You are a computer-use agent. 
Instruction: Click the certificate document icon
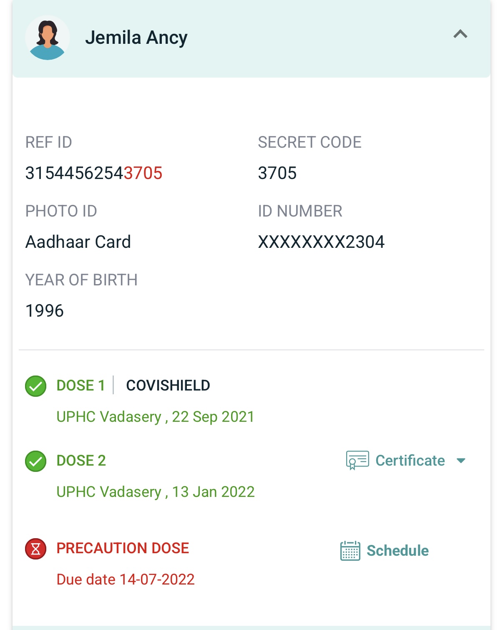pyautogui.click(x=357, y=461)
